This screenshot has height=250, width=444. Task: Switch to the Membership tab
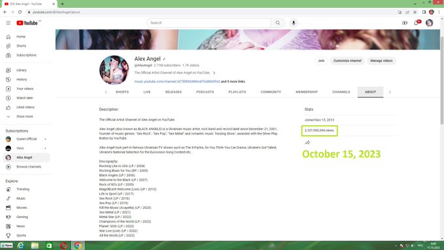tap(307, 92)
